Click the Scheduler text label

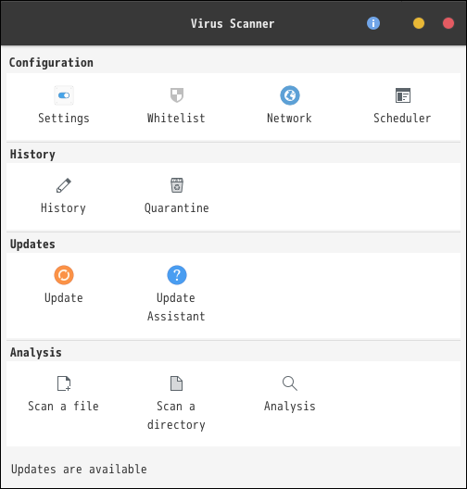(402, 119)
